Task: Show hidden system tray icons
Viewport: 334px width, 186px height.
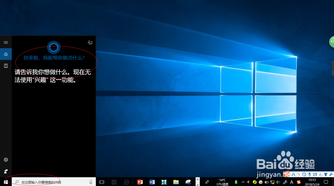Action: [243, 182]
